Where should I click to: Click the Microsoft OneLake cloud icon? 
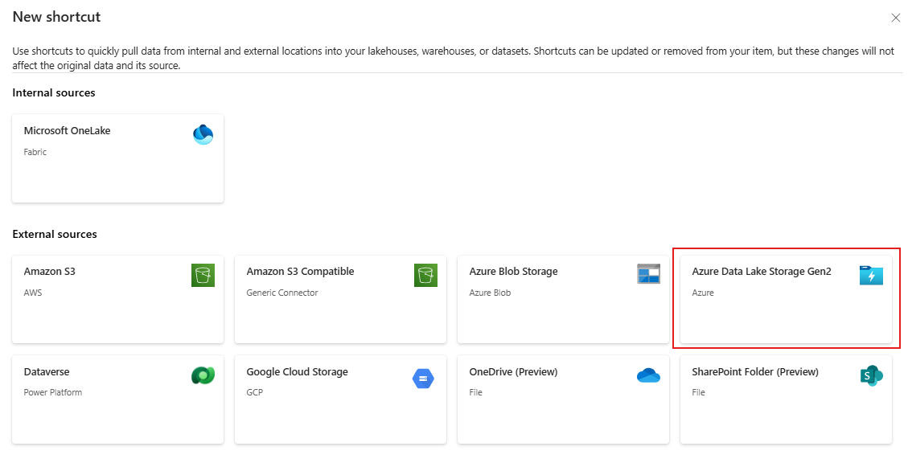point(203,134)
